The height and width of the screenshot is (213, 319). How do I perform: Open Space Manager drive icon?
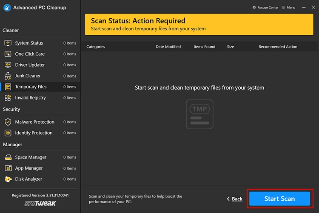point(8,157)
